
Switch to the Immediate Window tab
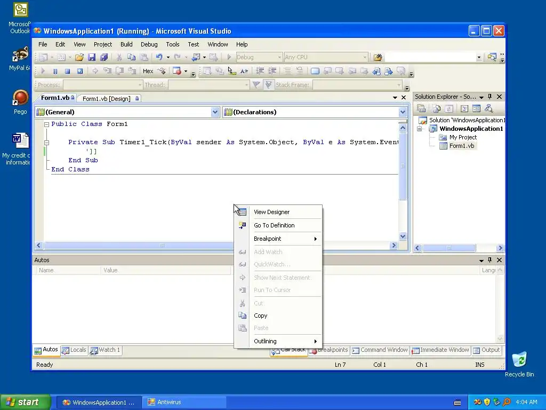click(x=440, y=350)
